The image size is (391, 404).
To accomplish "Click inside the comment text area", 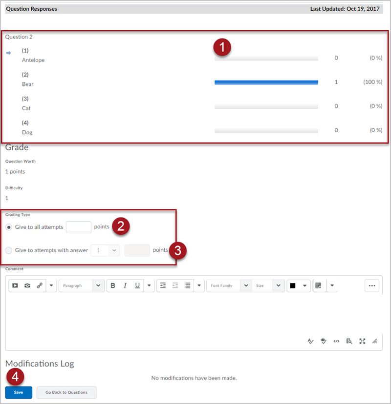I will pyautogui.click(x=194, y=314).
